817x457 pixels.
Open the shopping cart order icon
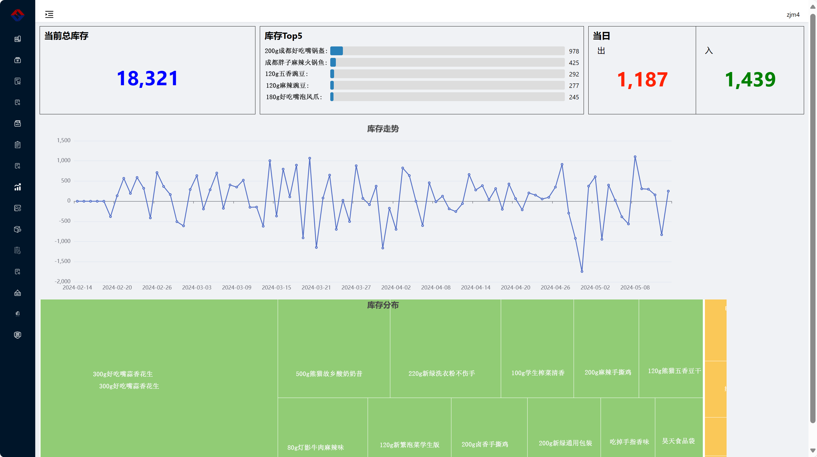point(17,81)
